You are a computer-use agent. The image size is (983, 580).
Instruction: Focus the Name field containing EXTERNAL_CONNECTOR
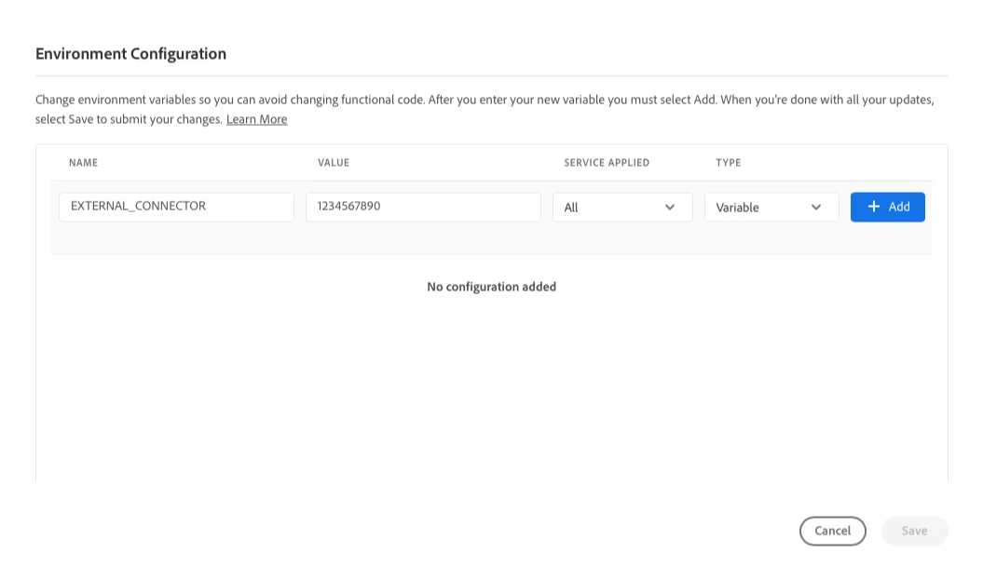(176, 207)
